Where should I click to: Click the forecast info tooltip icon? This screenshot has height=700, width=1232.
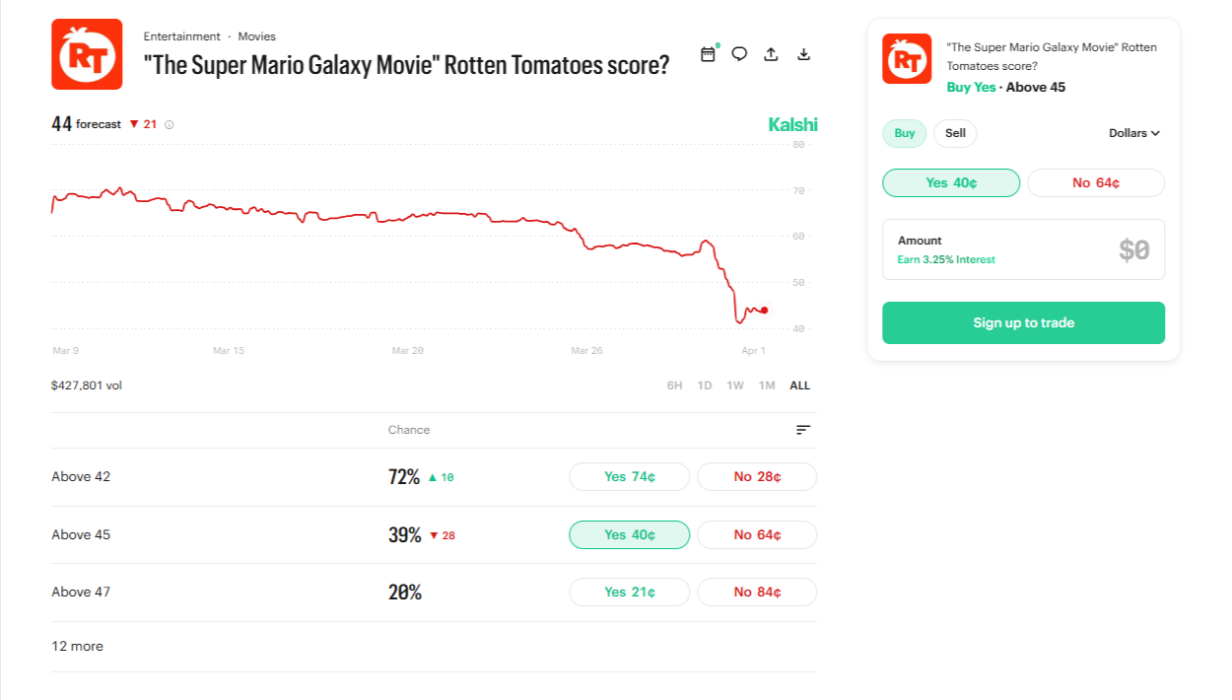click(x=171, y=125)
